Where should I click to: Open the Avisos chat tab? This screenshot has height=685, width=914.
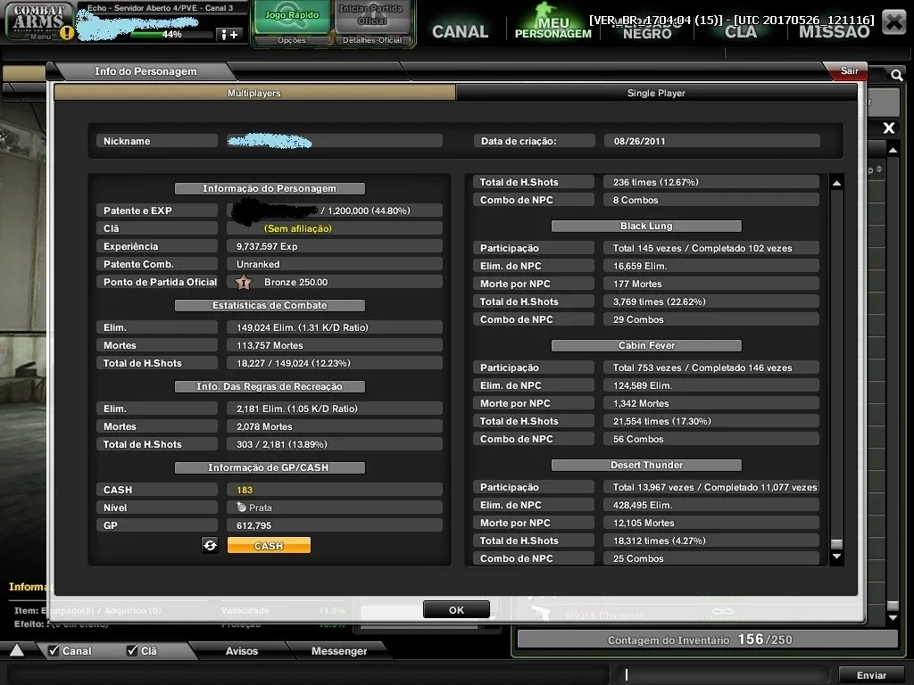241,650
